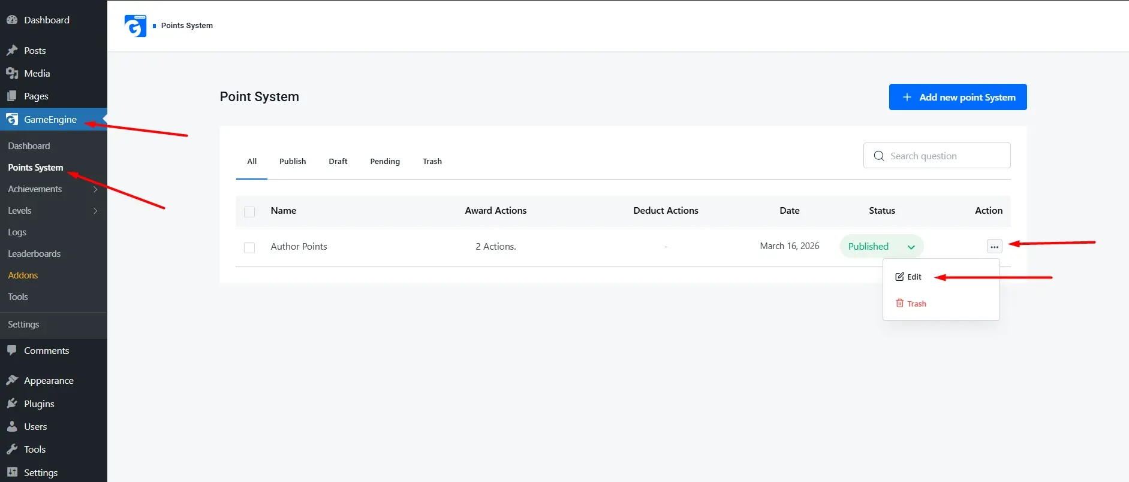Switch to the Pending tab
The width and height of the screenshot is (1129, 482).
(x=385, y=161)
